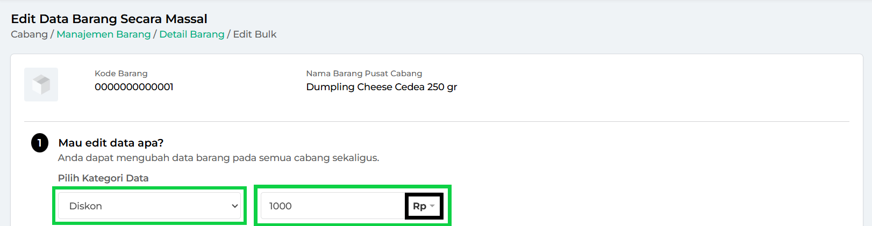Click the Pilih Kategori Data label

[x=103, y=178]
